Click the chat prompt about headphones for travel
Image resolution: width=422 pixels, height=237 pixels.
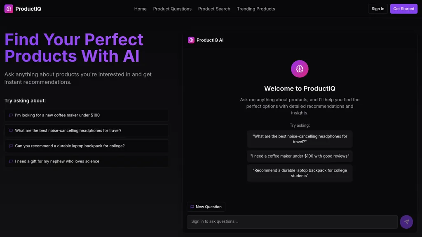pos(300,139)
